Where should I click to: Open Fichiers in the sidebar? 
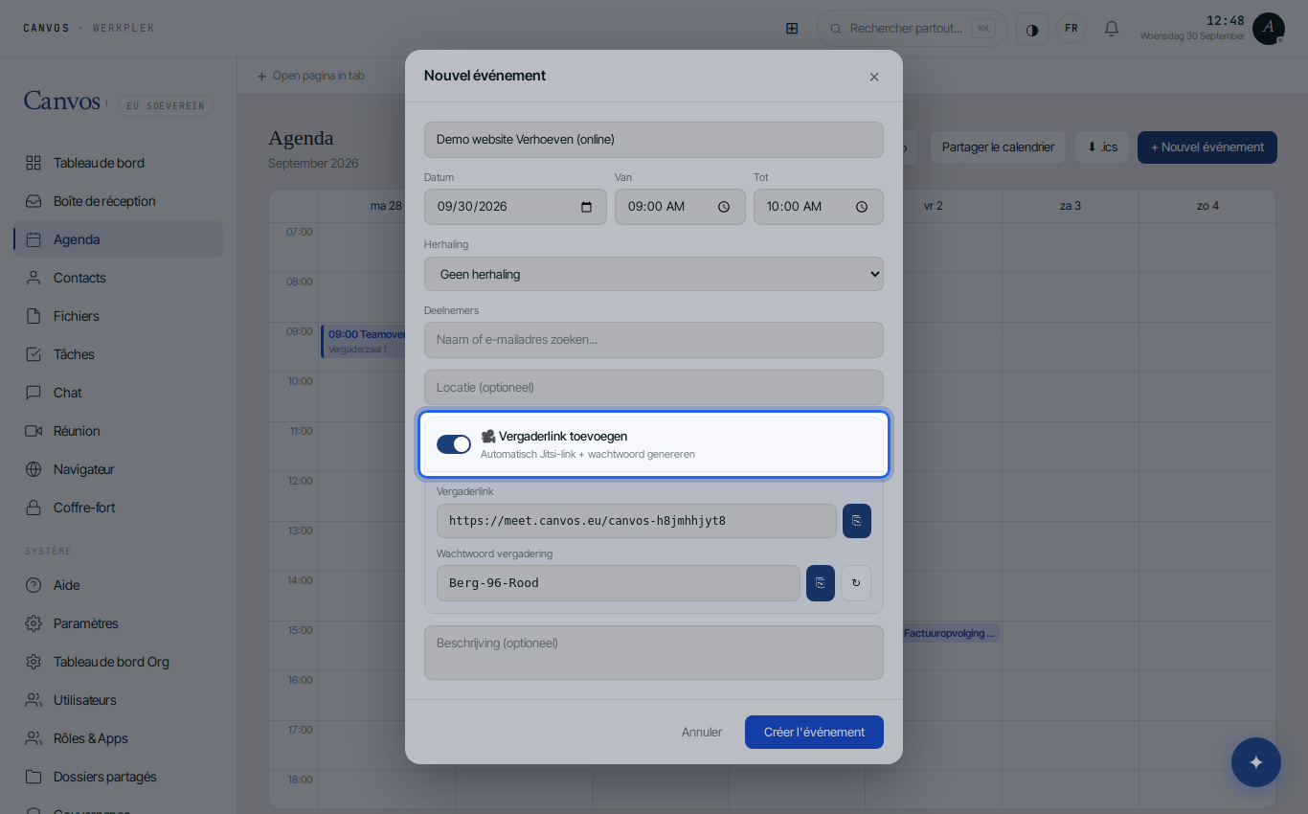pos(119,316)
